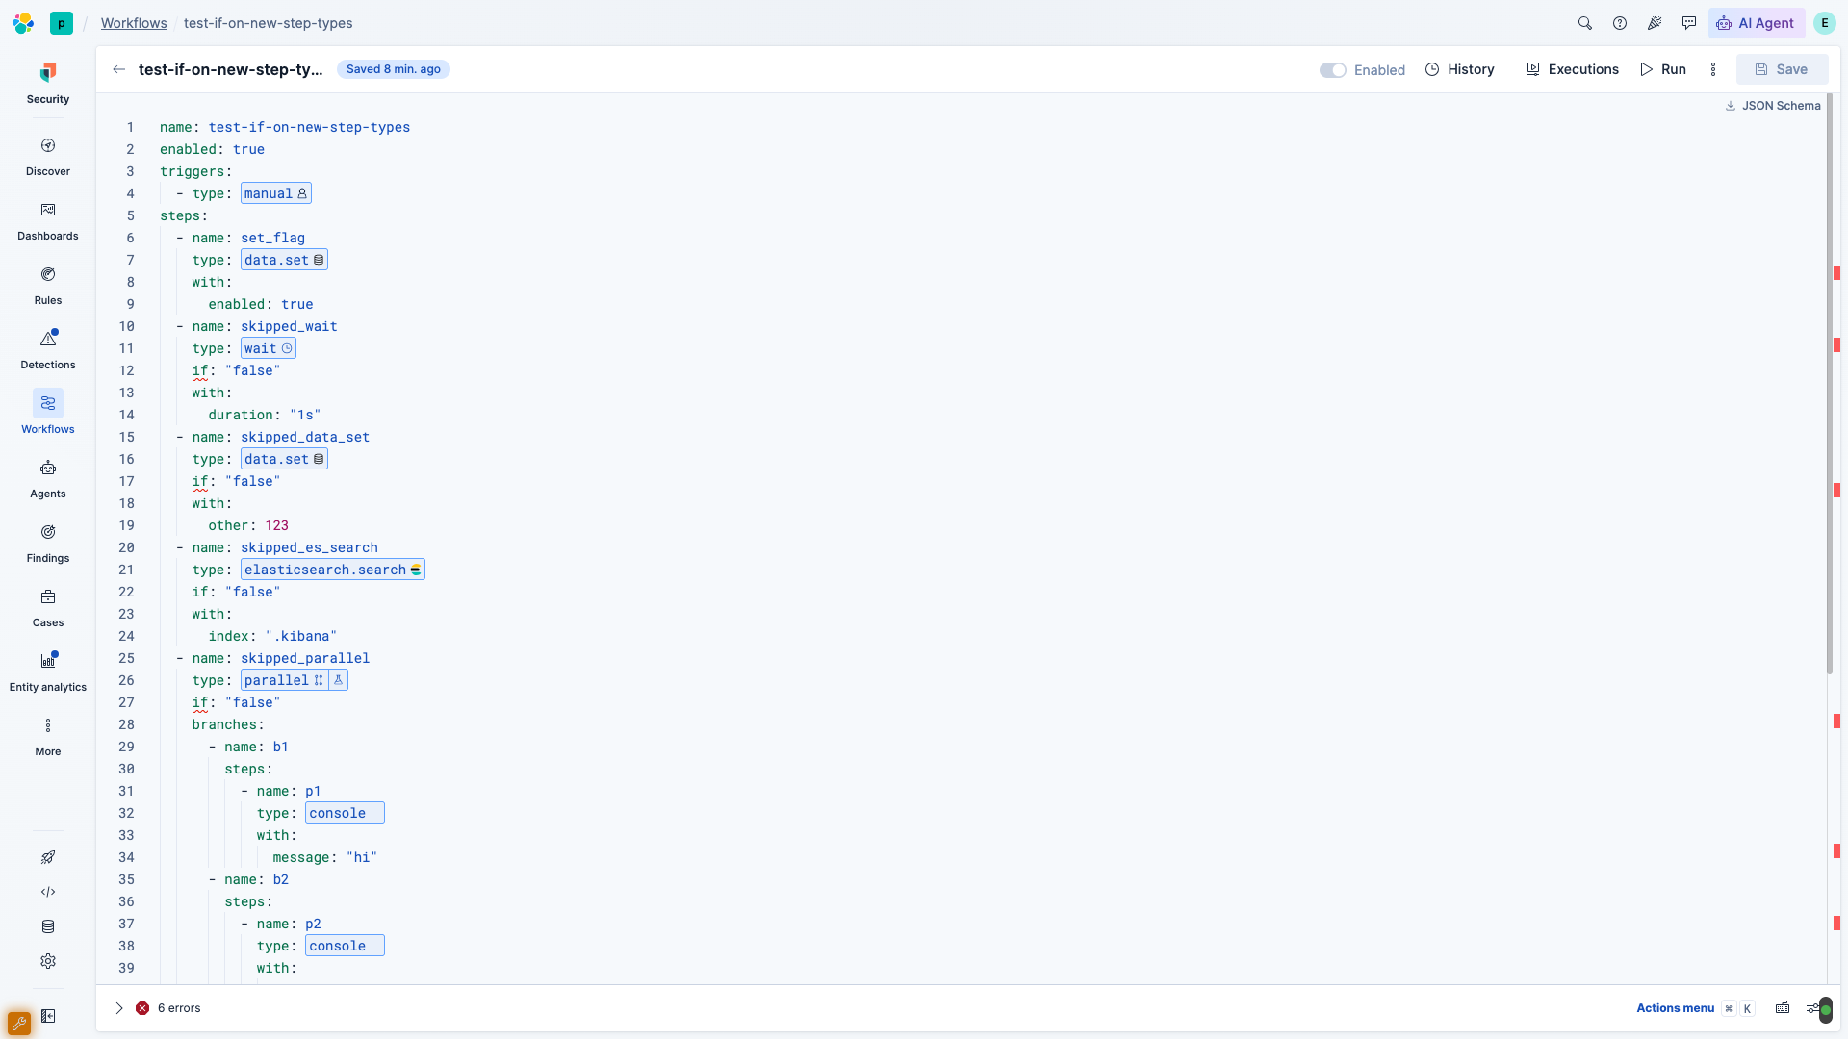Click breadcrumb 'test-if-on-new-step-types'
The image size is (1848, 1039).
268,23
